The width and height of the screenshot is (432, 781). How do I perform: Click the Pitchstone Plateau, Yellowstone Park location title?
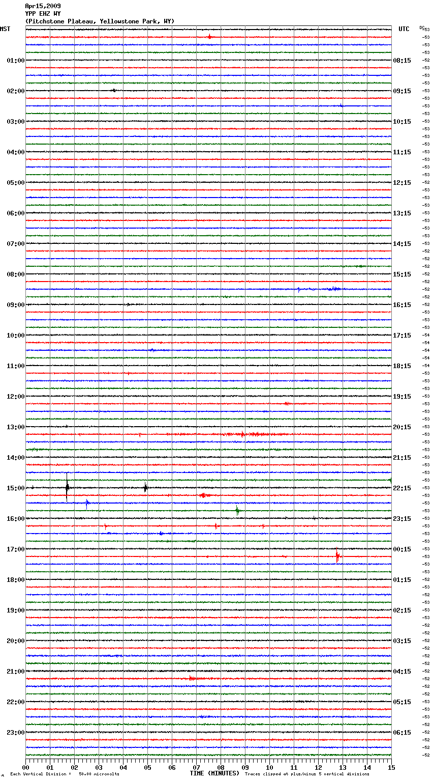point(100,21)
